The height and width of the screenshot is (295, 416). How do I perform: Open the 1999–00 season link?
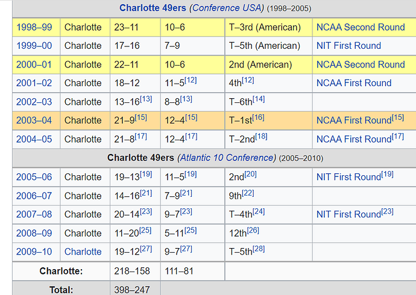pyautogui.click(x=34, y=46)
